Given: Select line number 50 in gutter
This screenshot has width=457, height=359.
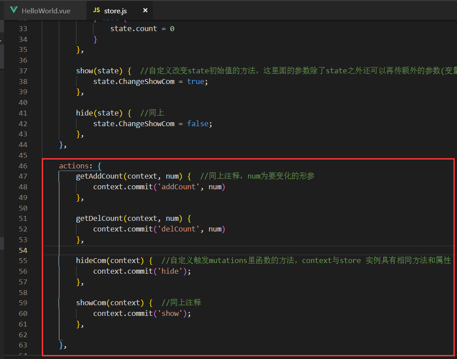Looking at the screenshot, I should point(23,208).
